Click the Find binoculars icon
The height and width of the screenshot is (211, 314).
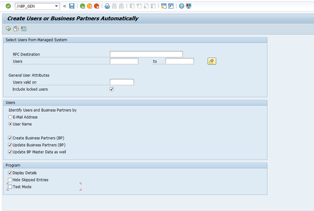[x=114, y=6]
